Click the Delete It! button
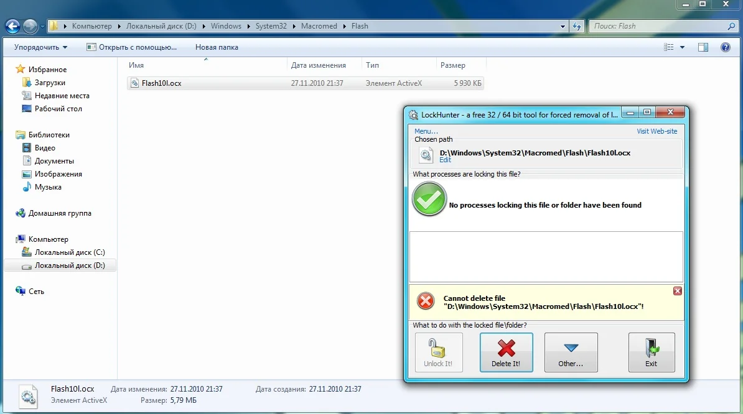 tap(506, 352)
